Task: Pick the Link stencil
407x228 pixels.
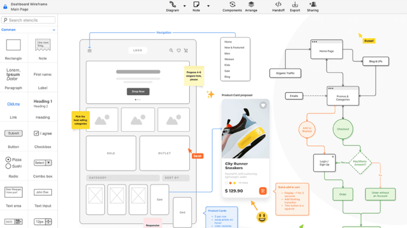Action: click(x=13, y=104)
